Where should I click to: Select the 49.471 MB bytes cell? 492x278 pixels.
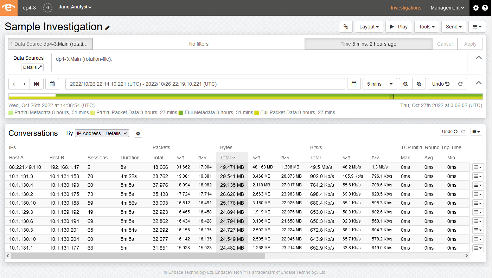click(x=232, y=167)
